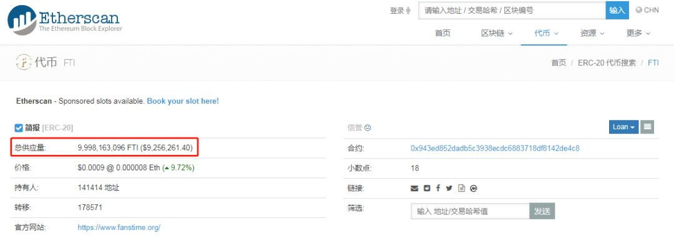Viewport: 674px width, 238px height.
Task: Expand the 区块链 menu
Action: click(497, 33)
